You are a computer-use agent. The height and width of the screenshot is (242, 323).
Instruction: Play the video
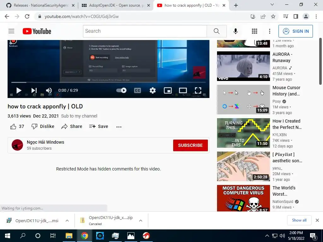tap(19, 90)
